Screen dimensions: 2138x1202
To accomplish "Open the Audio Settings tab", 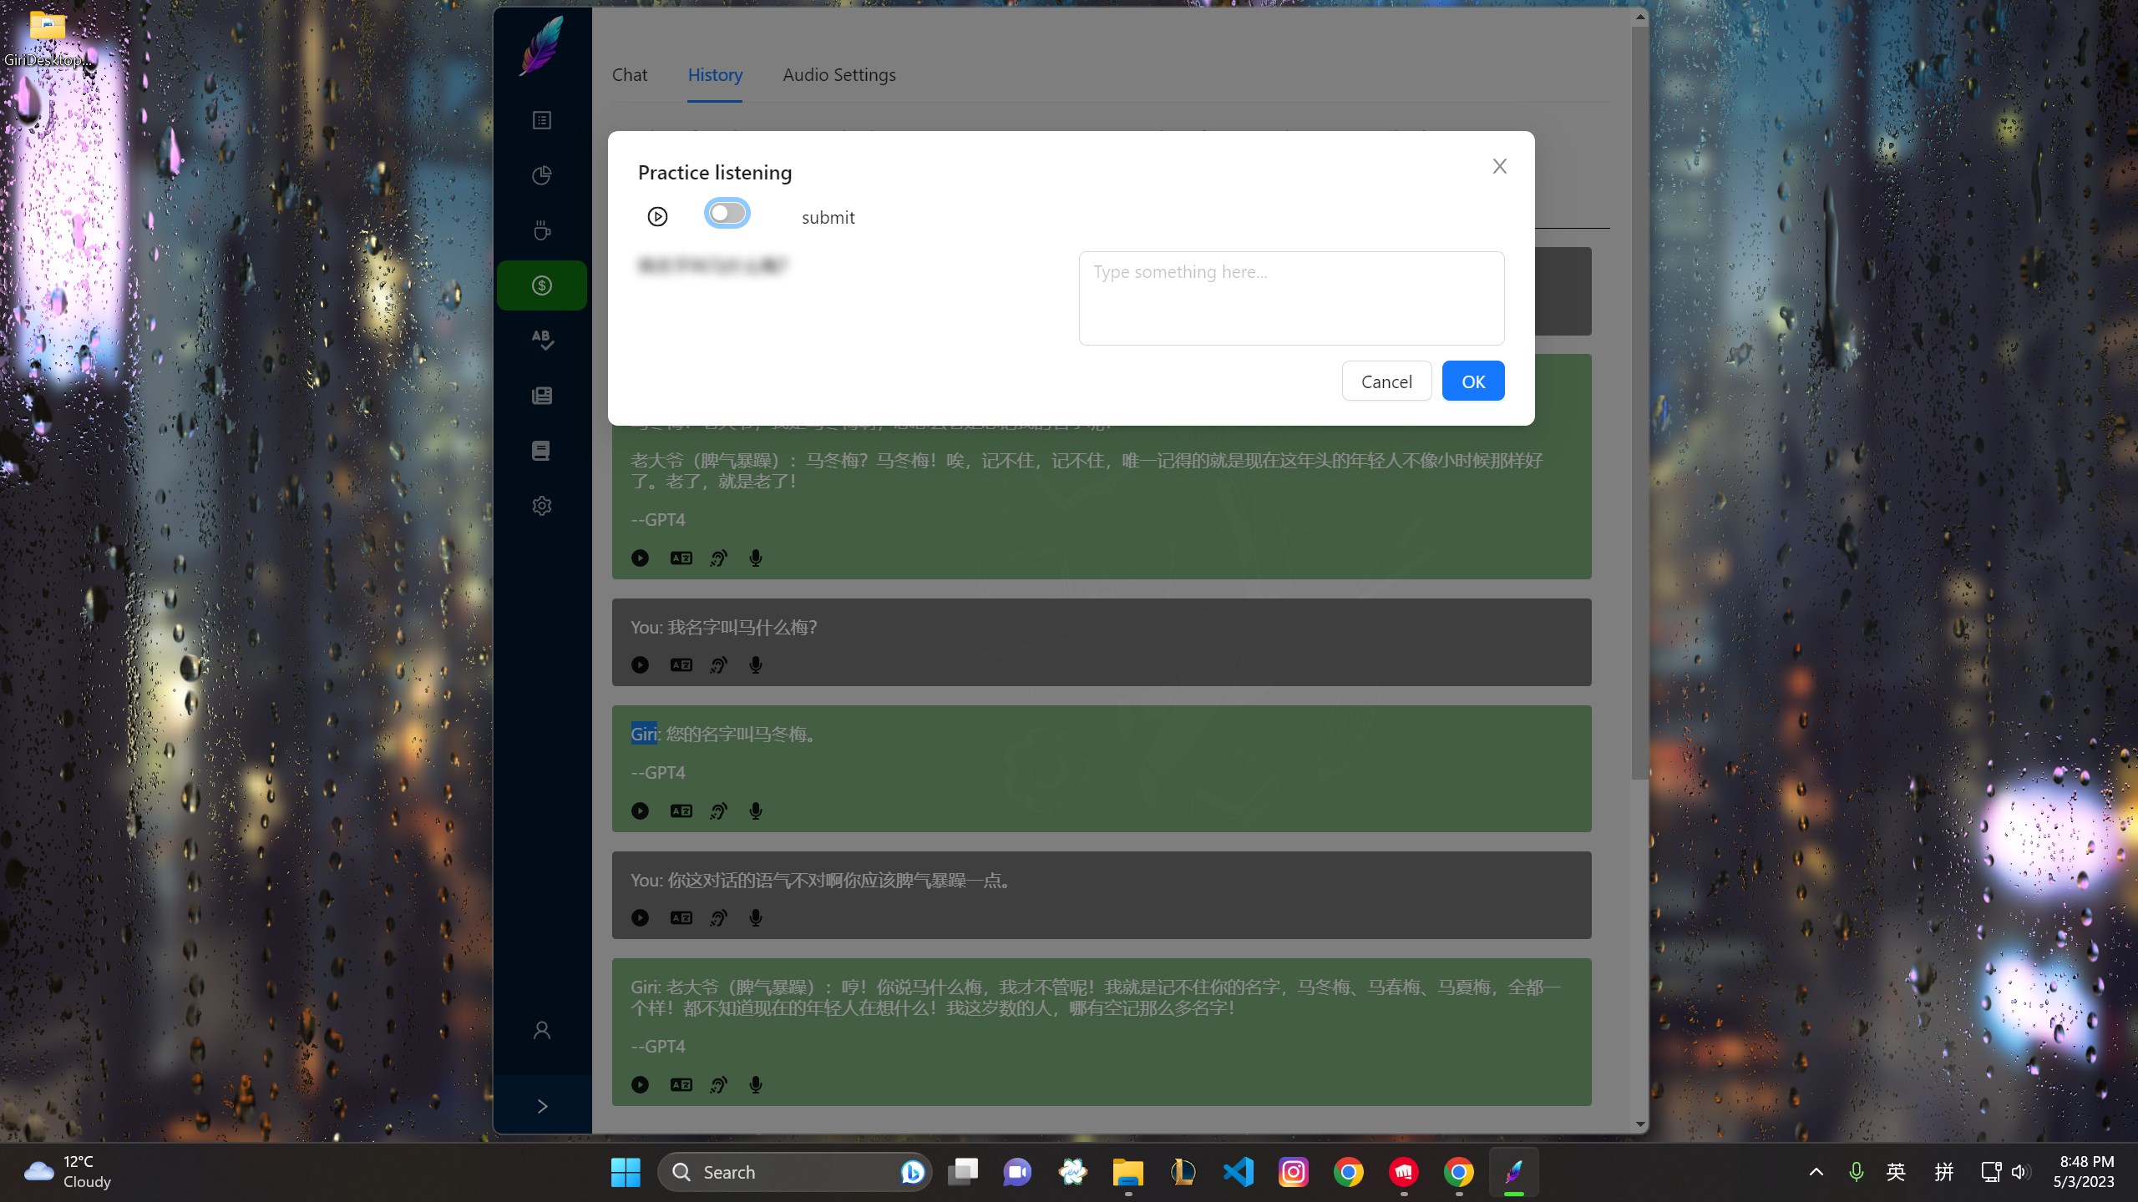I will pos(838,75).
